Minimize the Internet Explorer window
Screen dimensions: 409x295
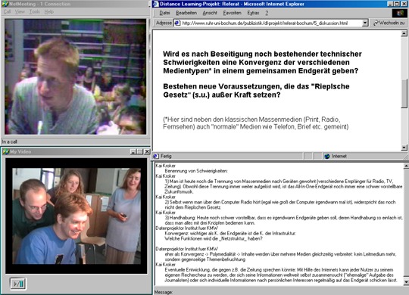(390, 4)
